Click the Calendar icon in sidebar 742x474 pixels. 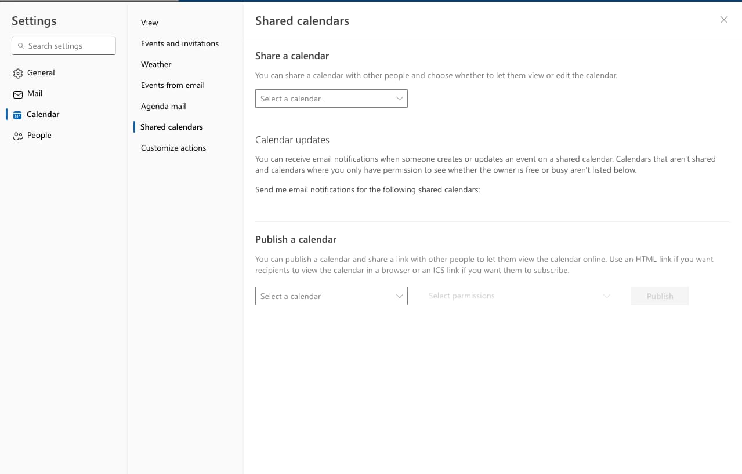pos(17,115)
